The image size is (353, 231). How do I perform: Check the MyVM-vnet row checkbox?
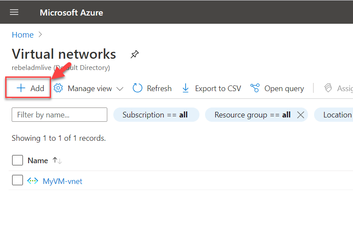click(17, 180)
